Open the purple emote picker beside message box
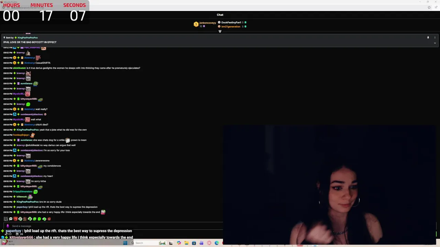The image size is (440, 247). click(8, 226)
